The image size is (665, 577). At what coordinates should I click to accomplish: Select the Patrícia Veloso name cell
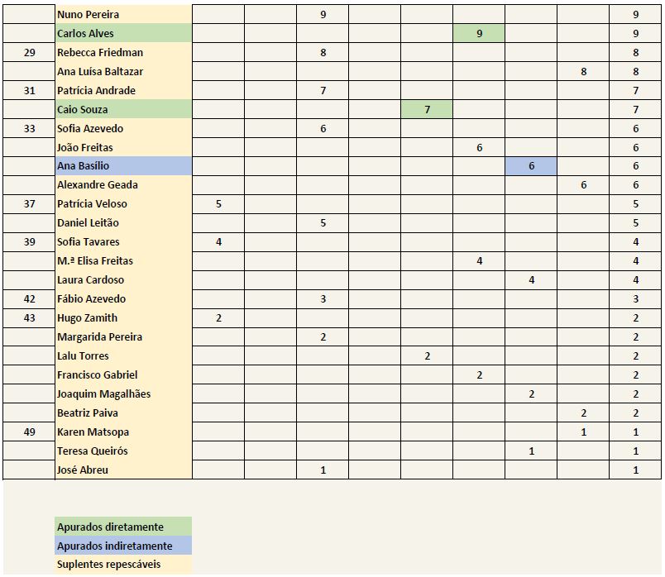123,203
